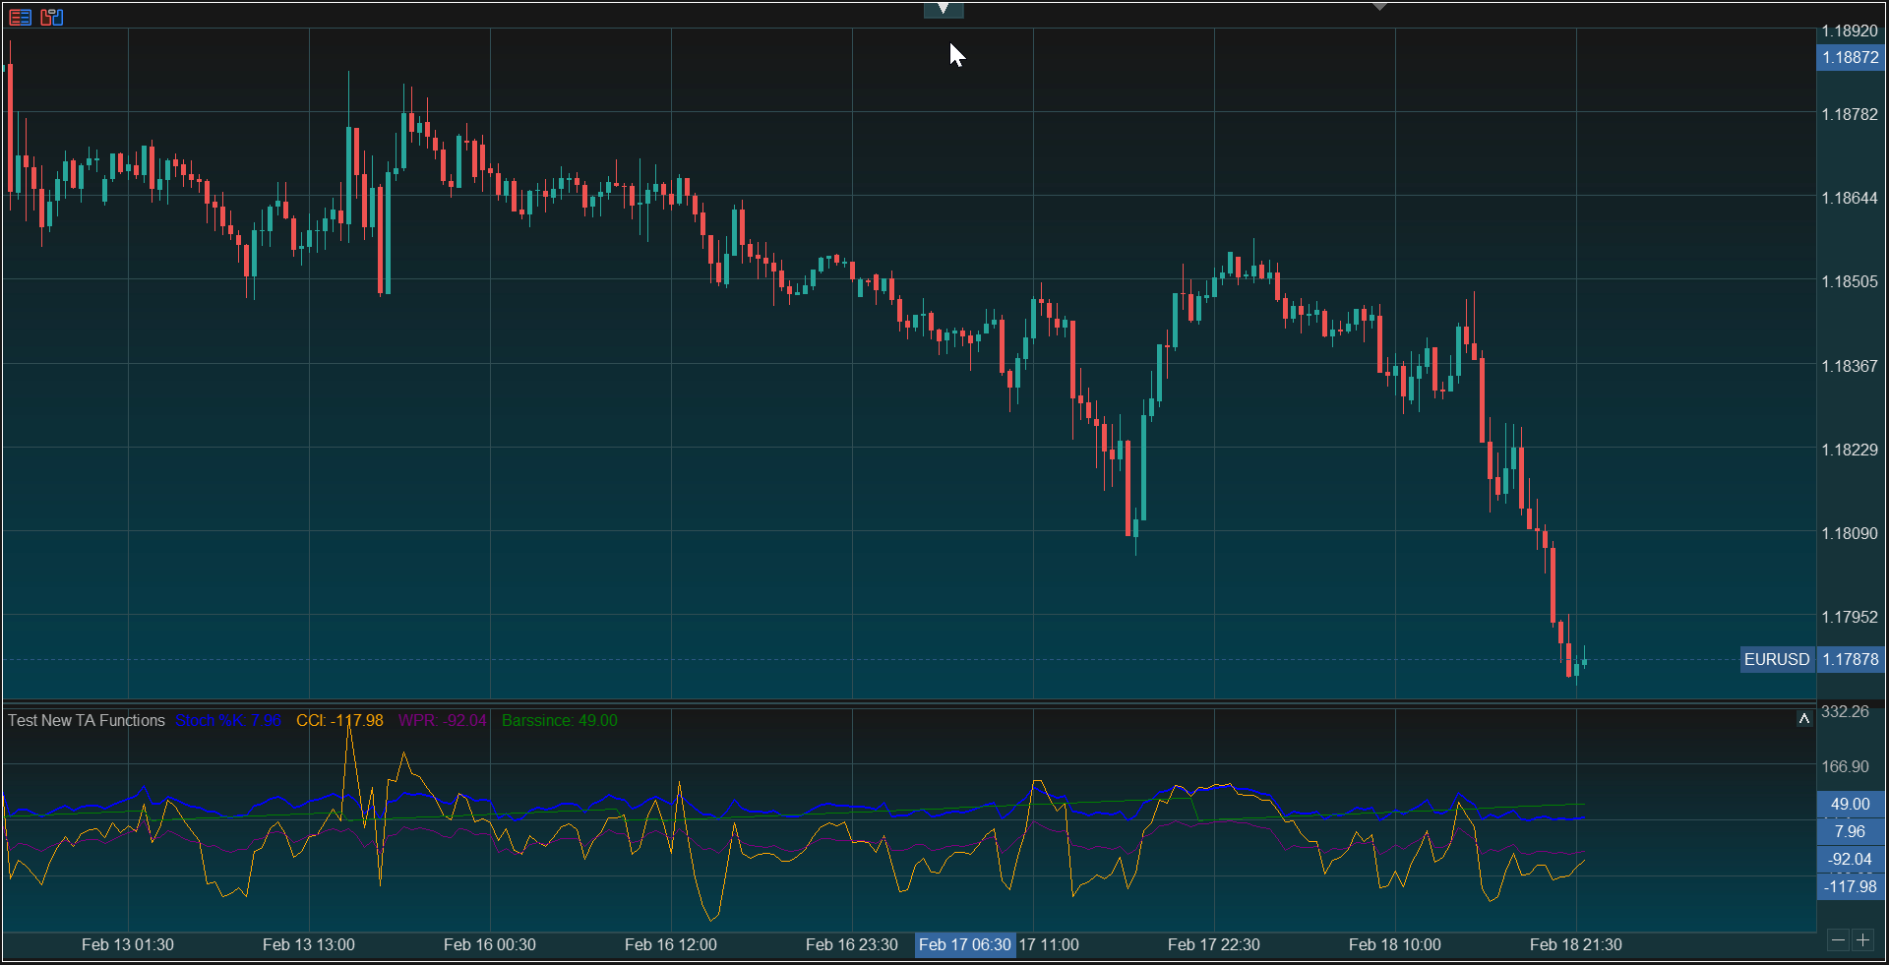This screenshot has width=1889, height=965.
Task: Click the Feb 13 13:00 time axis label
Action: tap(309, 944)
